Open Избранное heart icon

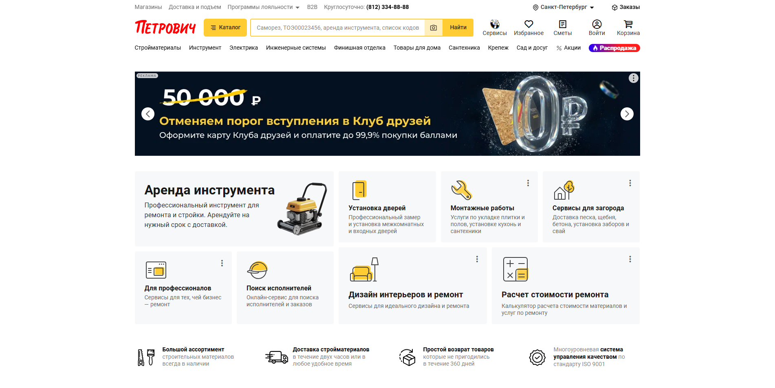click(528, 24)
